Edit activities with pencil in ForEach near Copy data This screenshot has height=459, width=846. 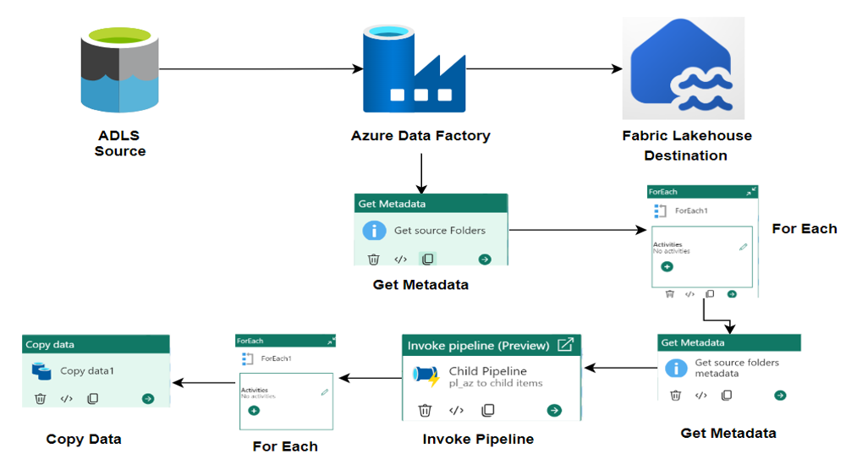tap(325, 392)
